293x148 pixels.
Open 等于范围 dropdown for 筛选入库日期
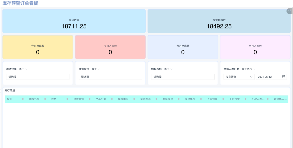tap(248, 69)
